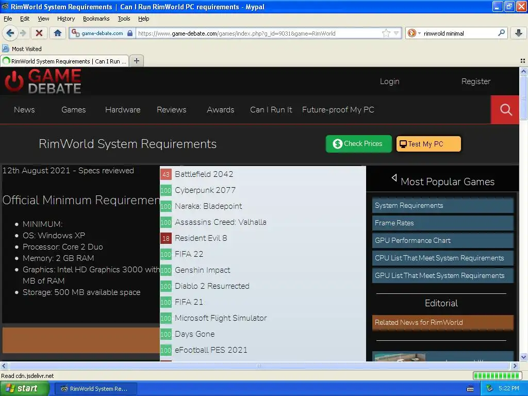
Task: Open the Awards nav item
Action: 220,110
